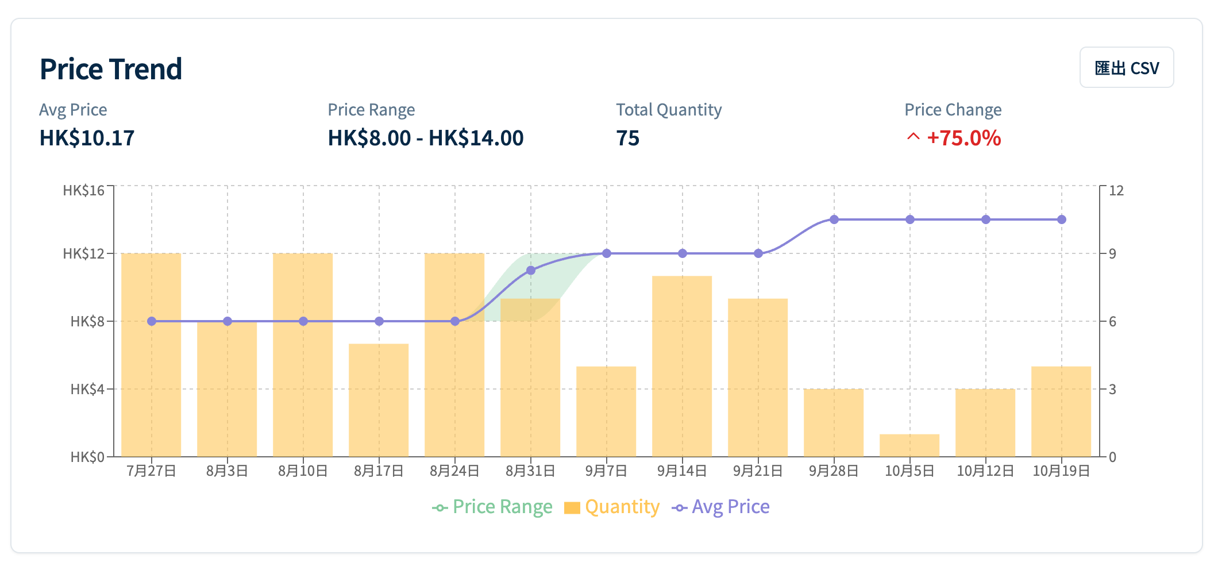Image resolution: width=1218 pixels, height=570 pixels.
Task: Click the Avg Price point for 7月27日
Action: tap(152, 321)
